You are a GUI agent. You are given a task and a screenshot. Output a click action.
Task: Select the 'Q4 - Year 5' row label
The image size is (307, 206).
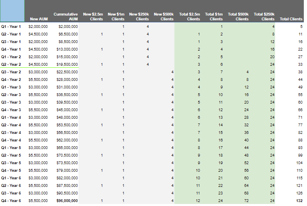(11, 171)
